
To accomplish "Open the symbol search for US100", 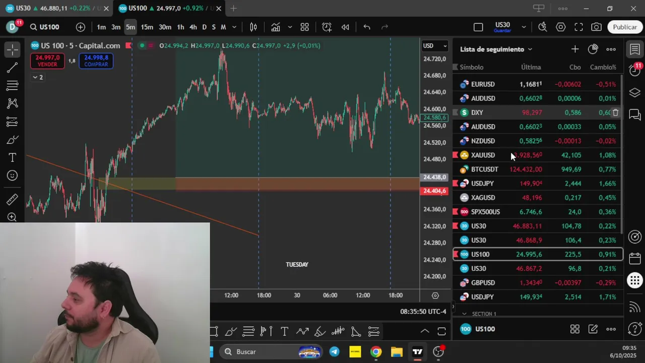I will tap(44, 27).
